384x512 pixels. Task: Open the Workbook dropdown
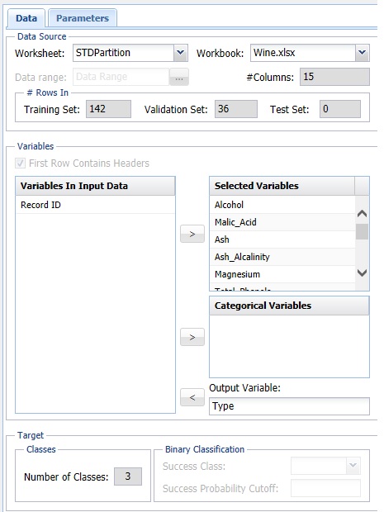point(362,53)
